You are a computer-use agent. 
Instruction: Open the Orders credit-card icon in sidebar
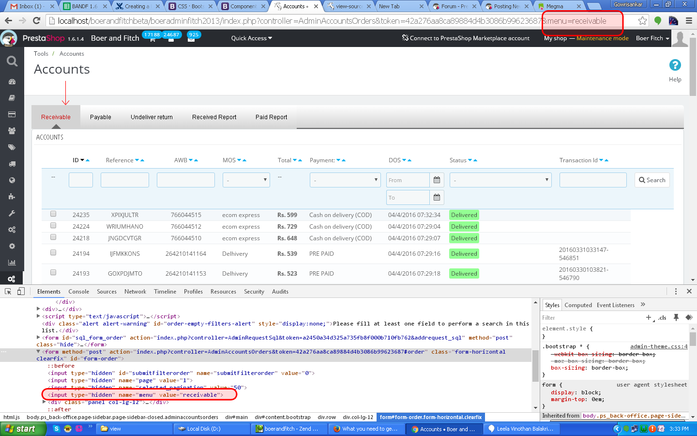12,114
